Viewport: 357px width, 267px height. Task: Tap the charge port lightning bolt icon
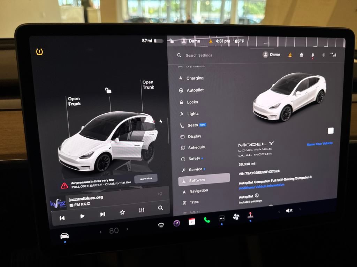pos(161,121)
